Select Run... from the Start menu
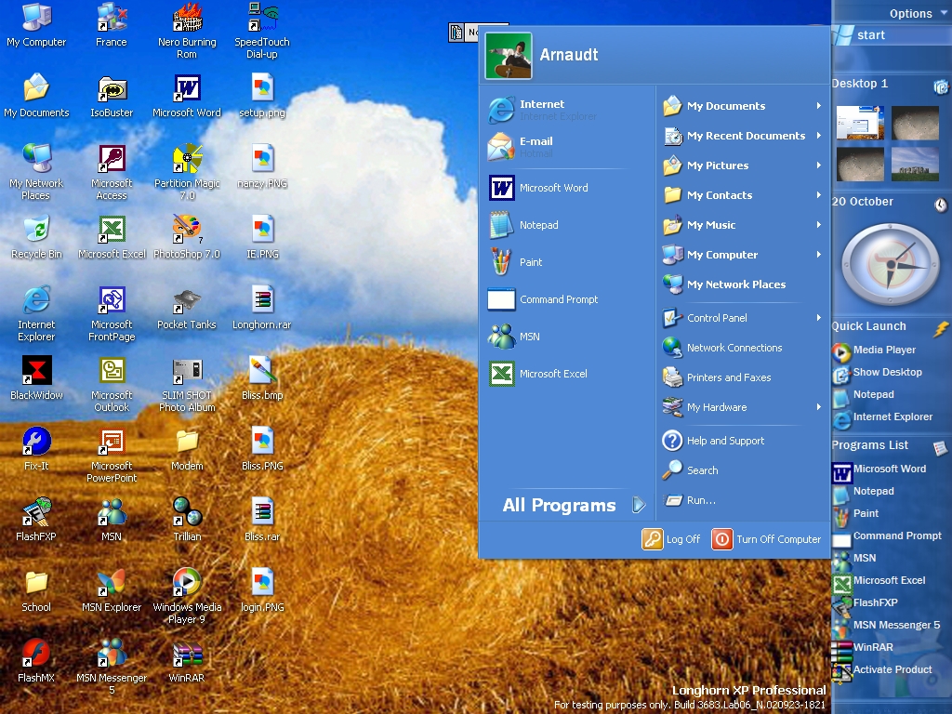This screenshot has width=952, height=714. 701,500
